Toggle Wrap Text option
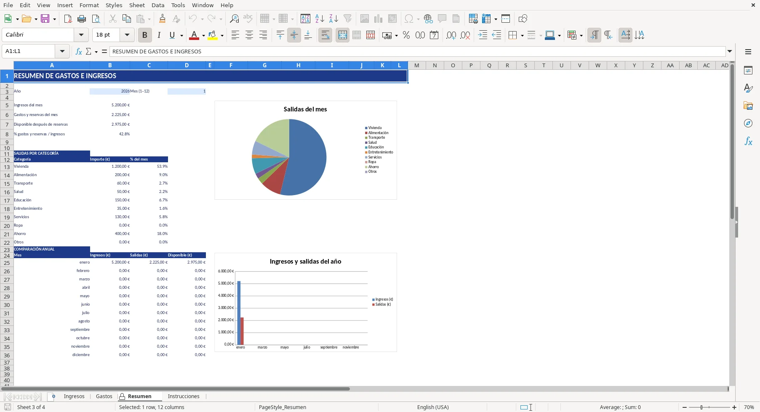This screenshot has height=412, width=760. (325, 35)
